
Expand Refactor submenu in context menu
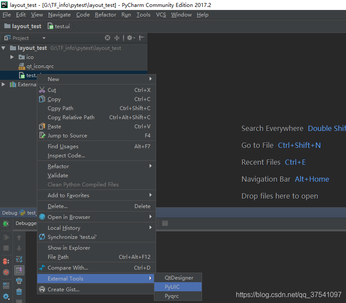point(96,166)
